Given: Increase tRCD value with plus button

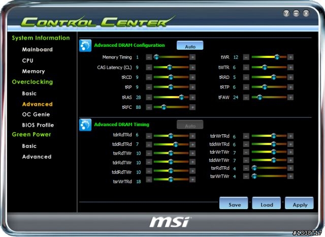Looking at the screenshot, I should tap(192, 77).
